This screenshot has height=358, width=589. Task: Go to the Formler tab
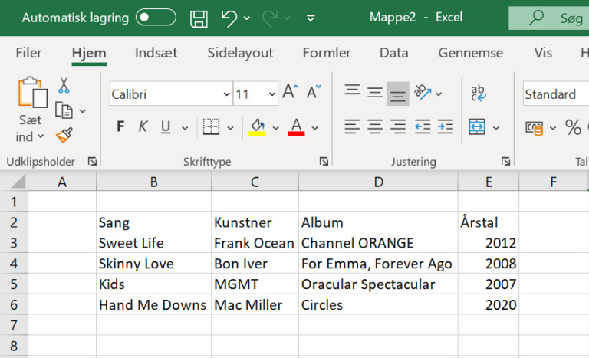pyautogui.click(x=327, y=53)
